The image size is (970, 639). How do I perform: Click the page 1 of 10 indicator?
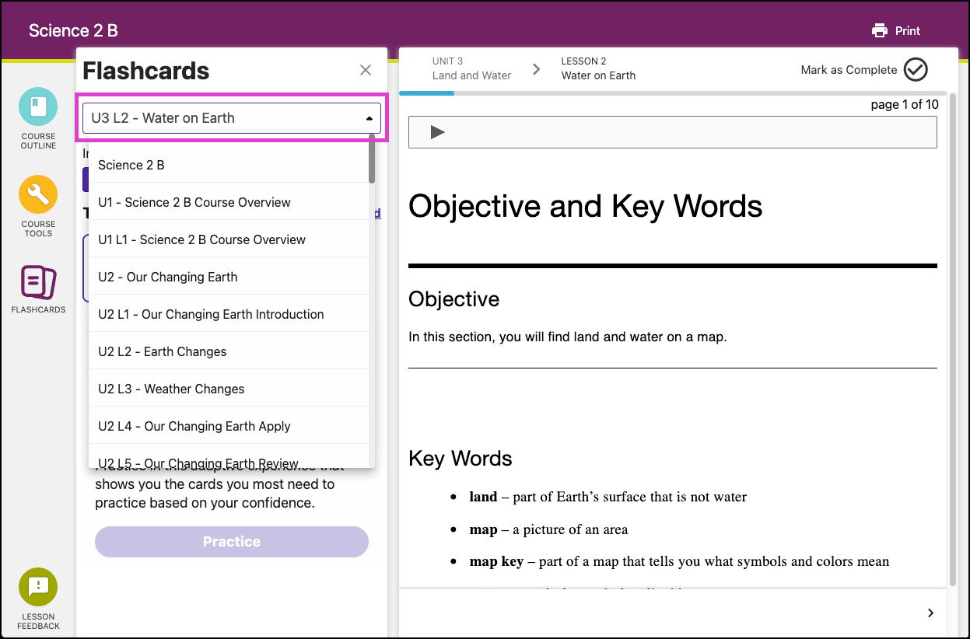(x=905, y=104)
